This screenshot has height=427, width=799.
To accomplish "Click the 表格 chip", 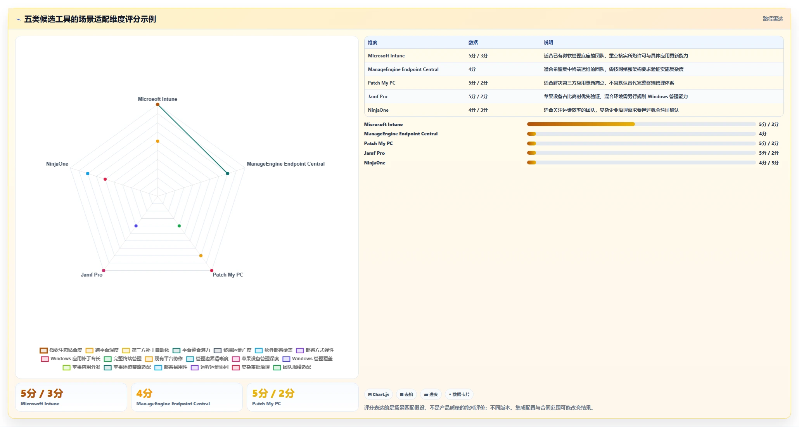I will [x=406, y=394].
